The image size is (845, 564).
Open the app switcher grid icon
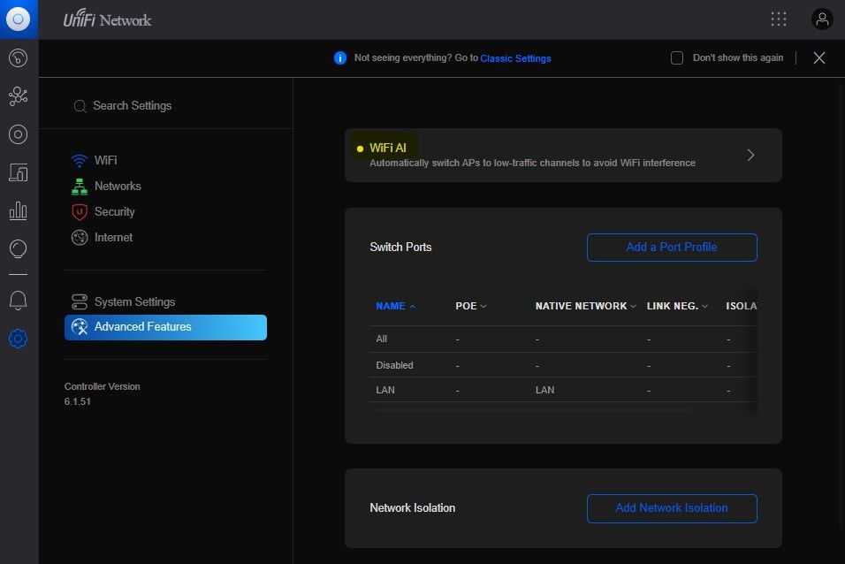tap(779, 19)
